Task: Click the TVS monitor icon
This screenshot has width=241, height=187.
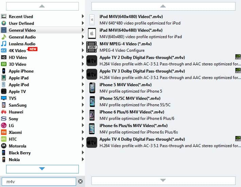Action: 4,98
